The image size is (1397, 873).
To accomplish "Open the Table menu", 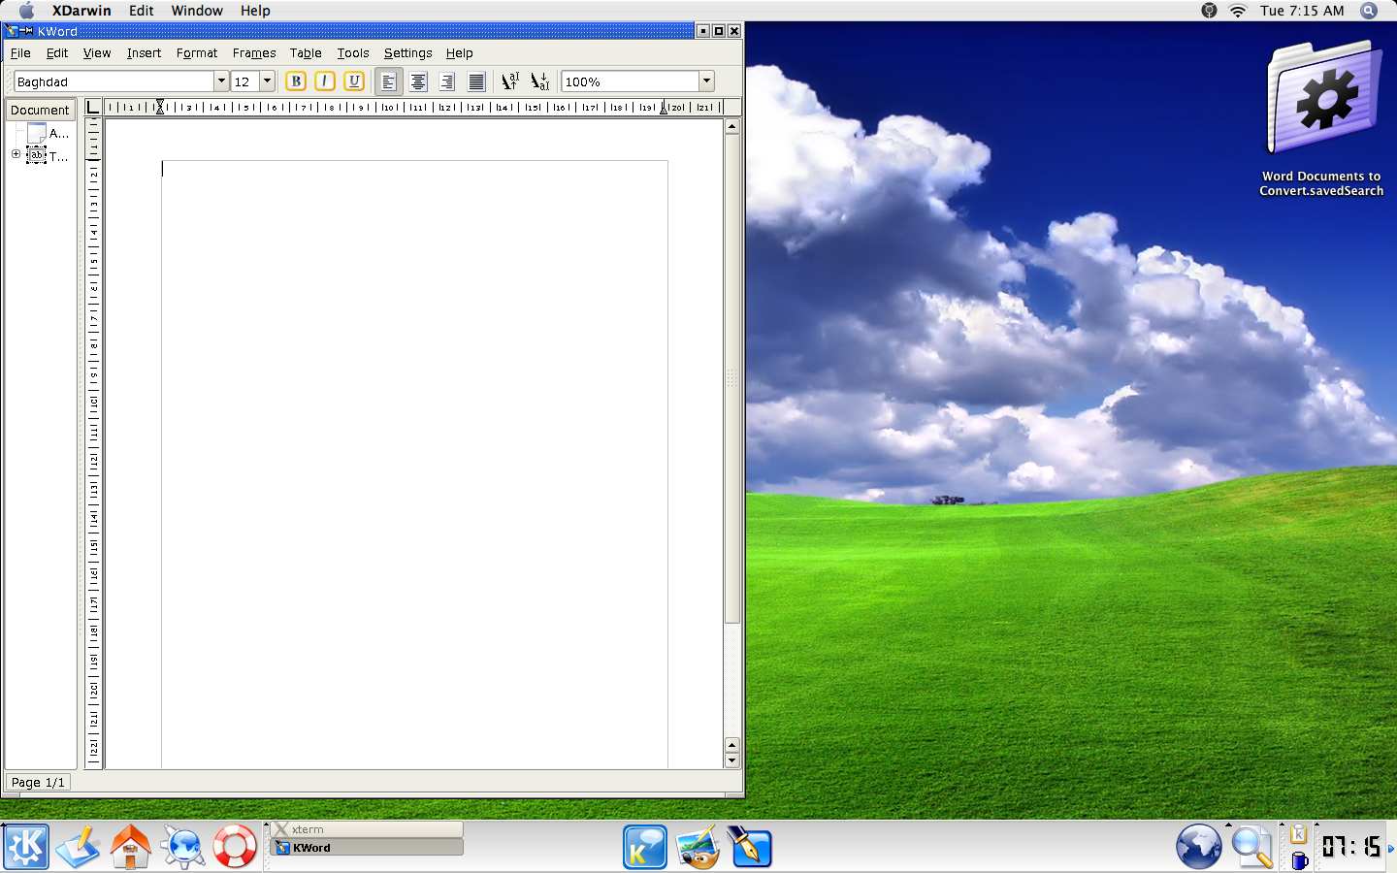I will click(306, 53).
